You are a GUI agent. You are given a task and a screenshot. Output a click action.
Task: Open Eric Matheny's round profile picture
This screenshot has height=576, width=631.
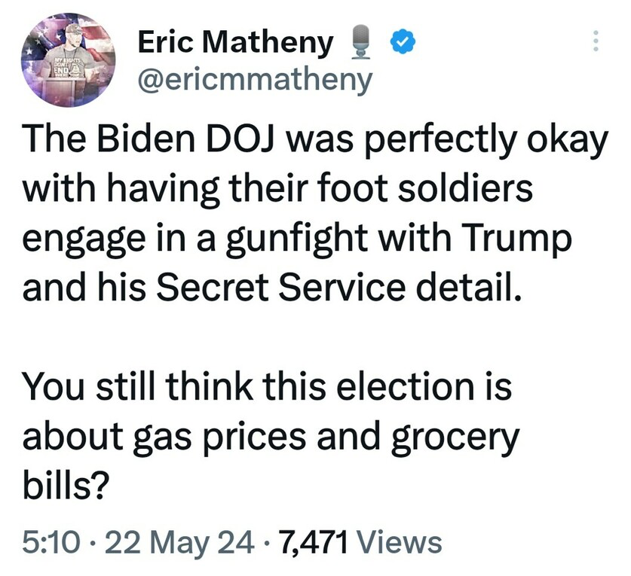[68, 61]
